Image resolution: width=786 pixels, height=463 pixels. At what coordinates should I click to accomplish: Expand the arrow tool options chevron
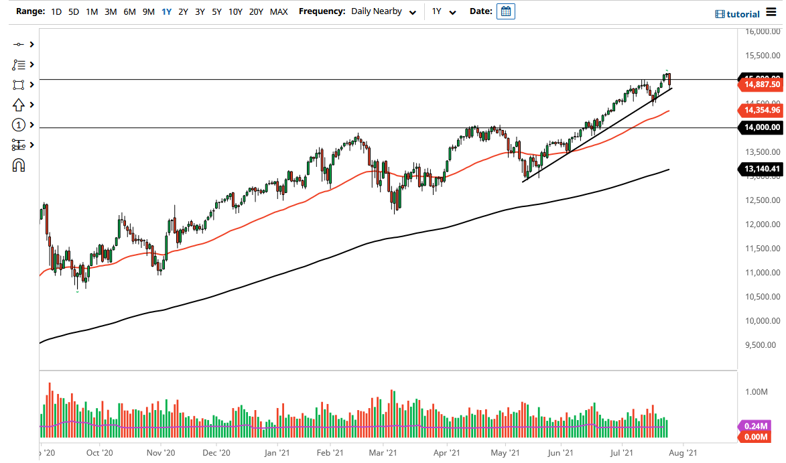click(x=30, y=105)
